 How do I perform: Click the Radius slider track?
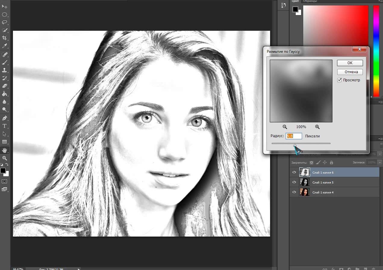tap(313, 143)
